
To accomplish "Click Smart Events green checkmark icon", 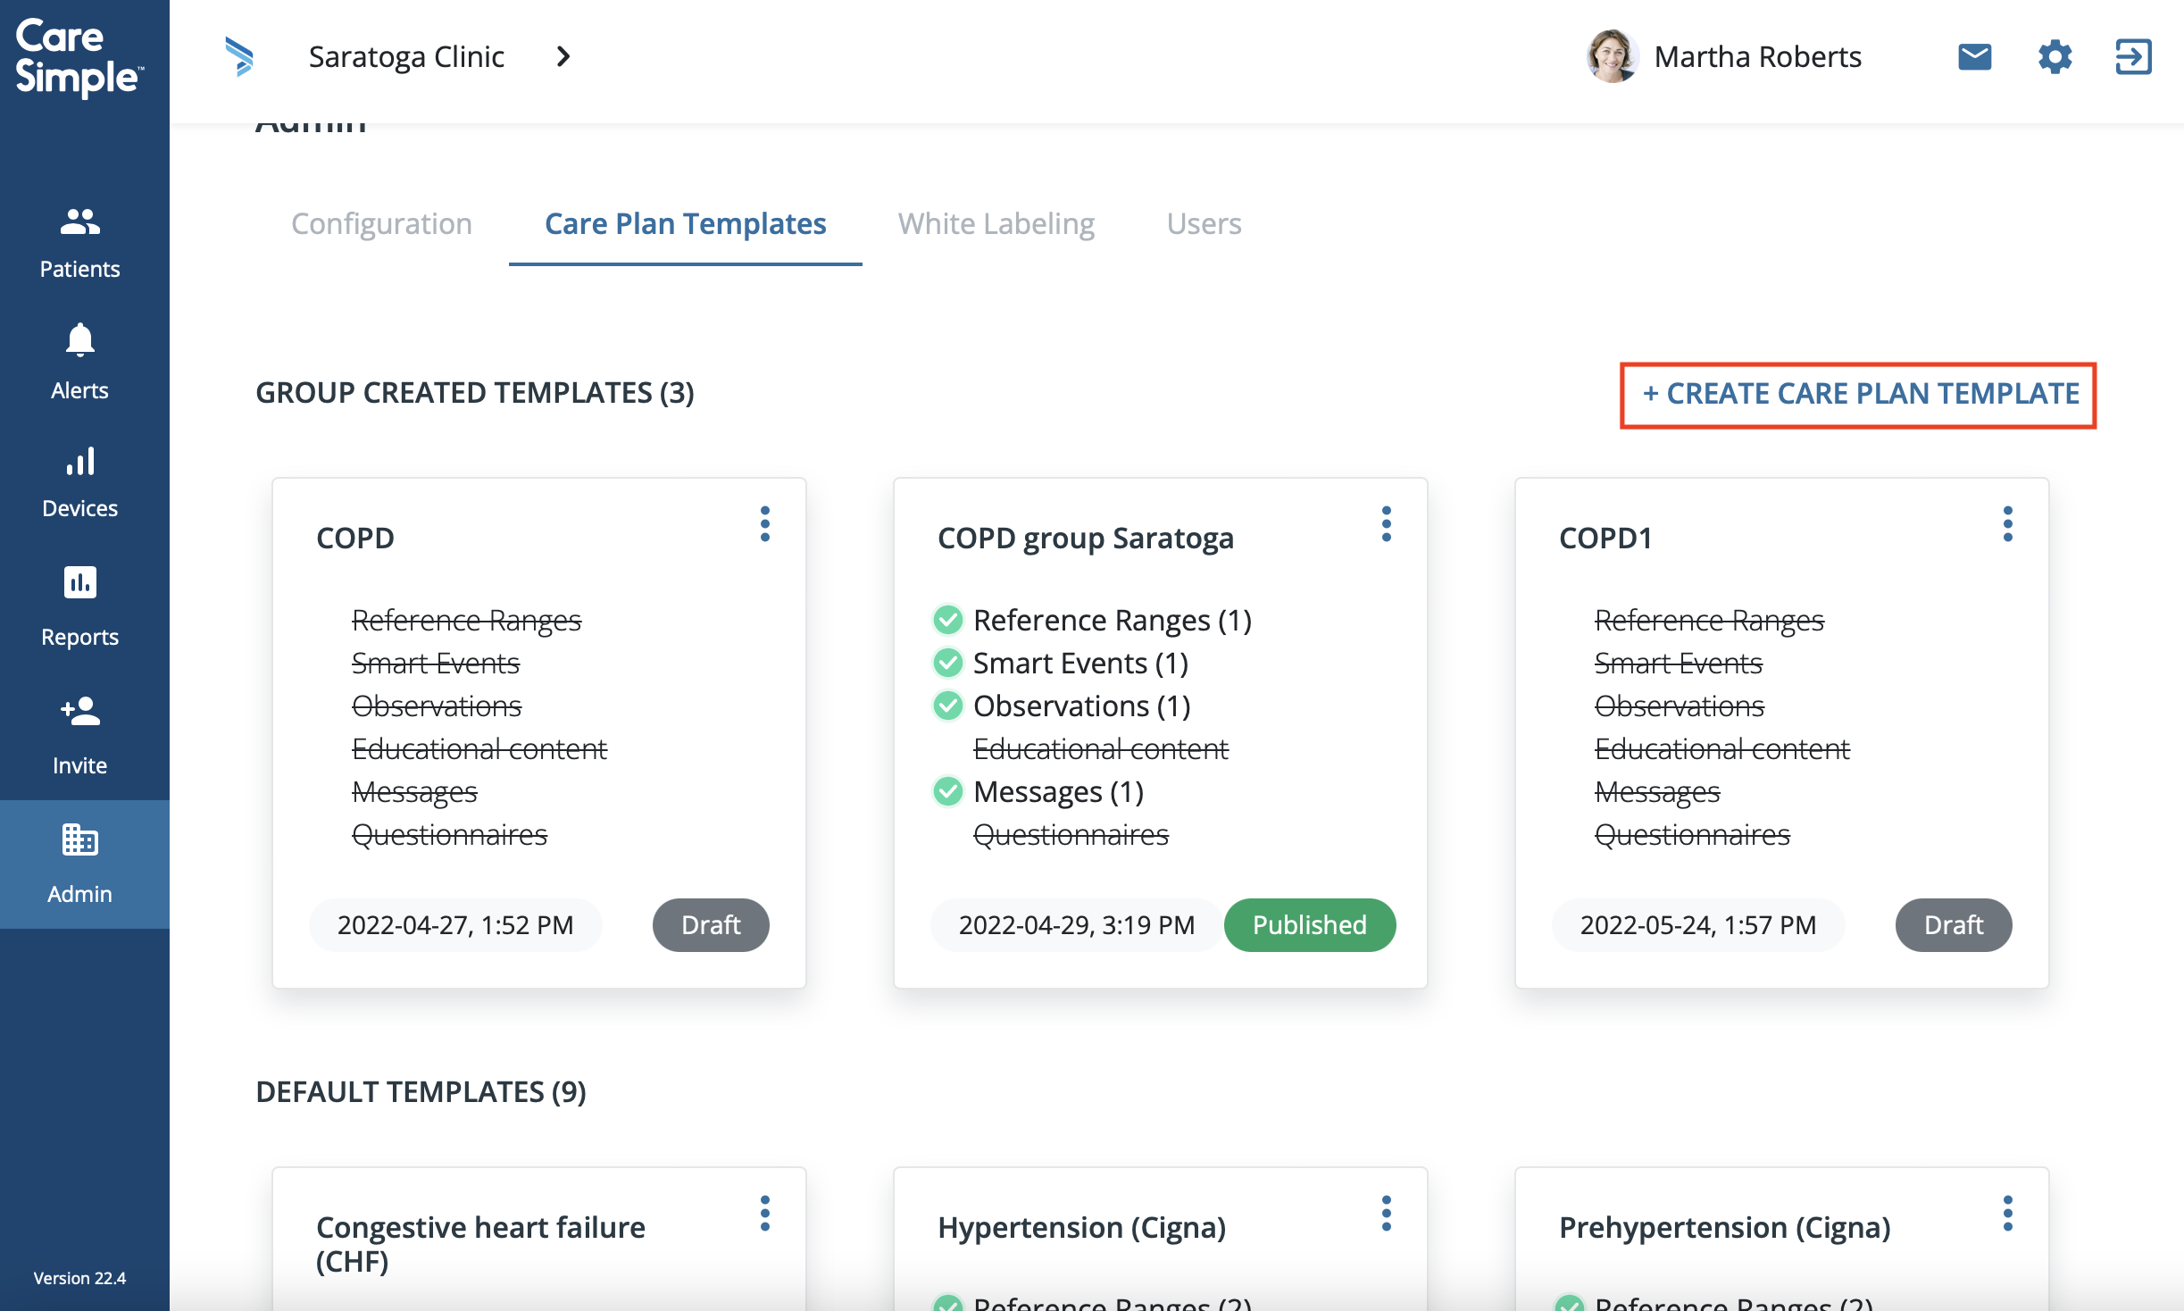I will click(x=947, y=663).
